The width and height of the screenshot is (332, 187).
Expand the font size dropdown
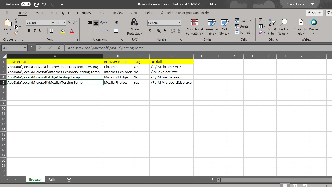[x=64, y=23]
